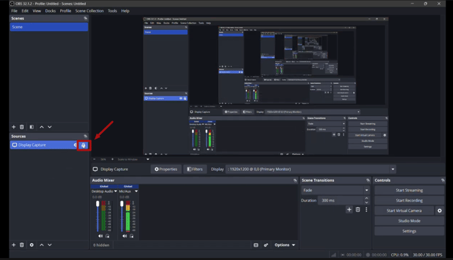Screen dimensions: 453x260
Task: Move scene up with Scenes up arrow
Action: 42,127
